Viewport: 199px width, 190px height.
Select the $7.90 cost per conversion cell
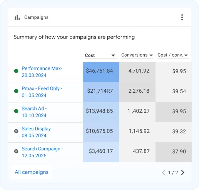click(174, 152)
